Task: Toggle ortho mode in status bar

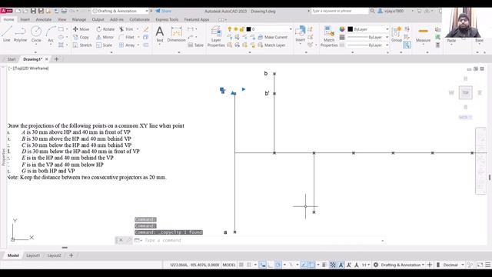Action: 270,265
